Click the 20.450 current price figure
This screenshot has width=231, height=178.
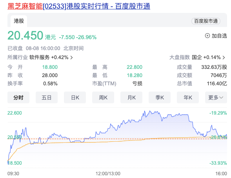(25, 36)
